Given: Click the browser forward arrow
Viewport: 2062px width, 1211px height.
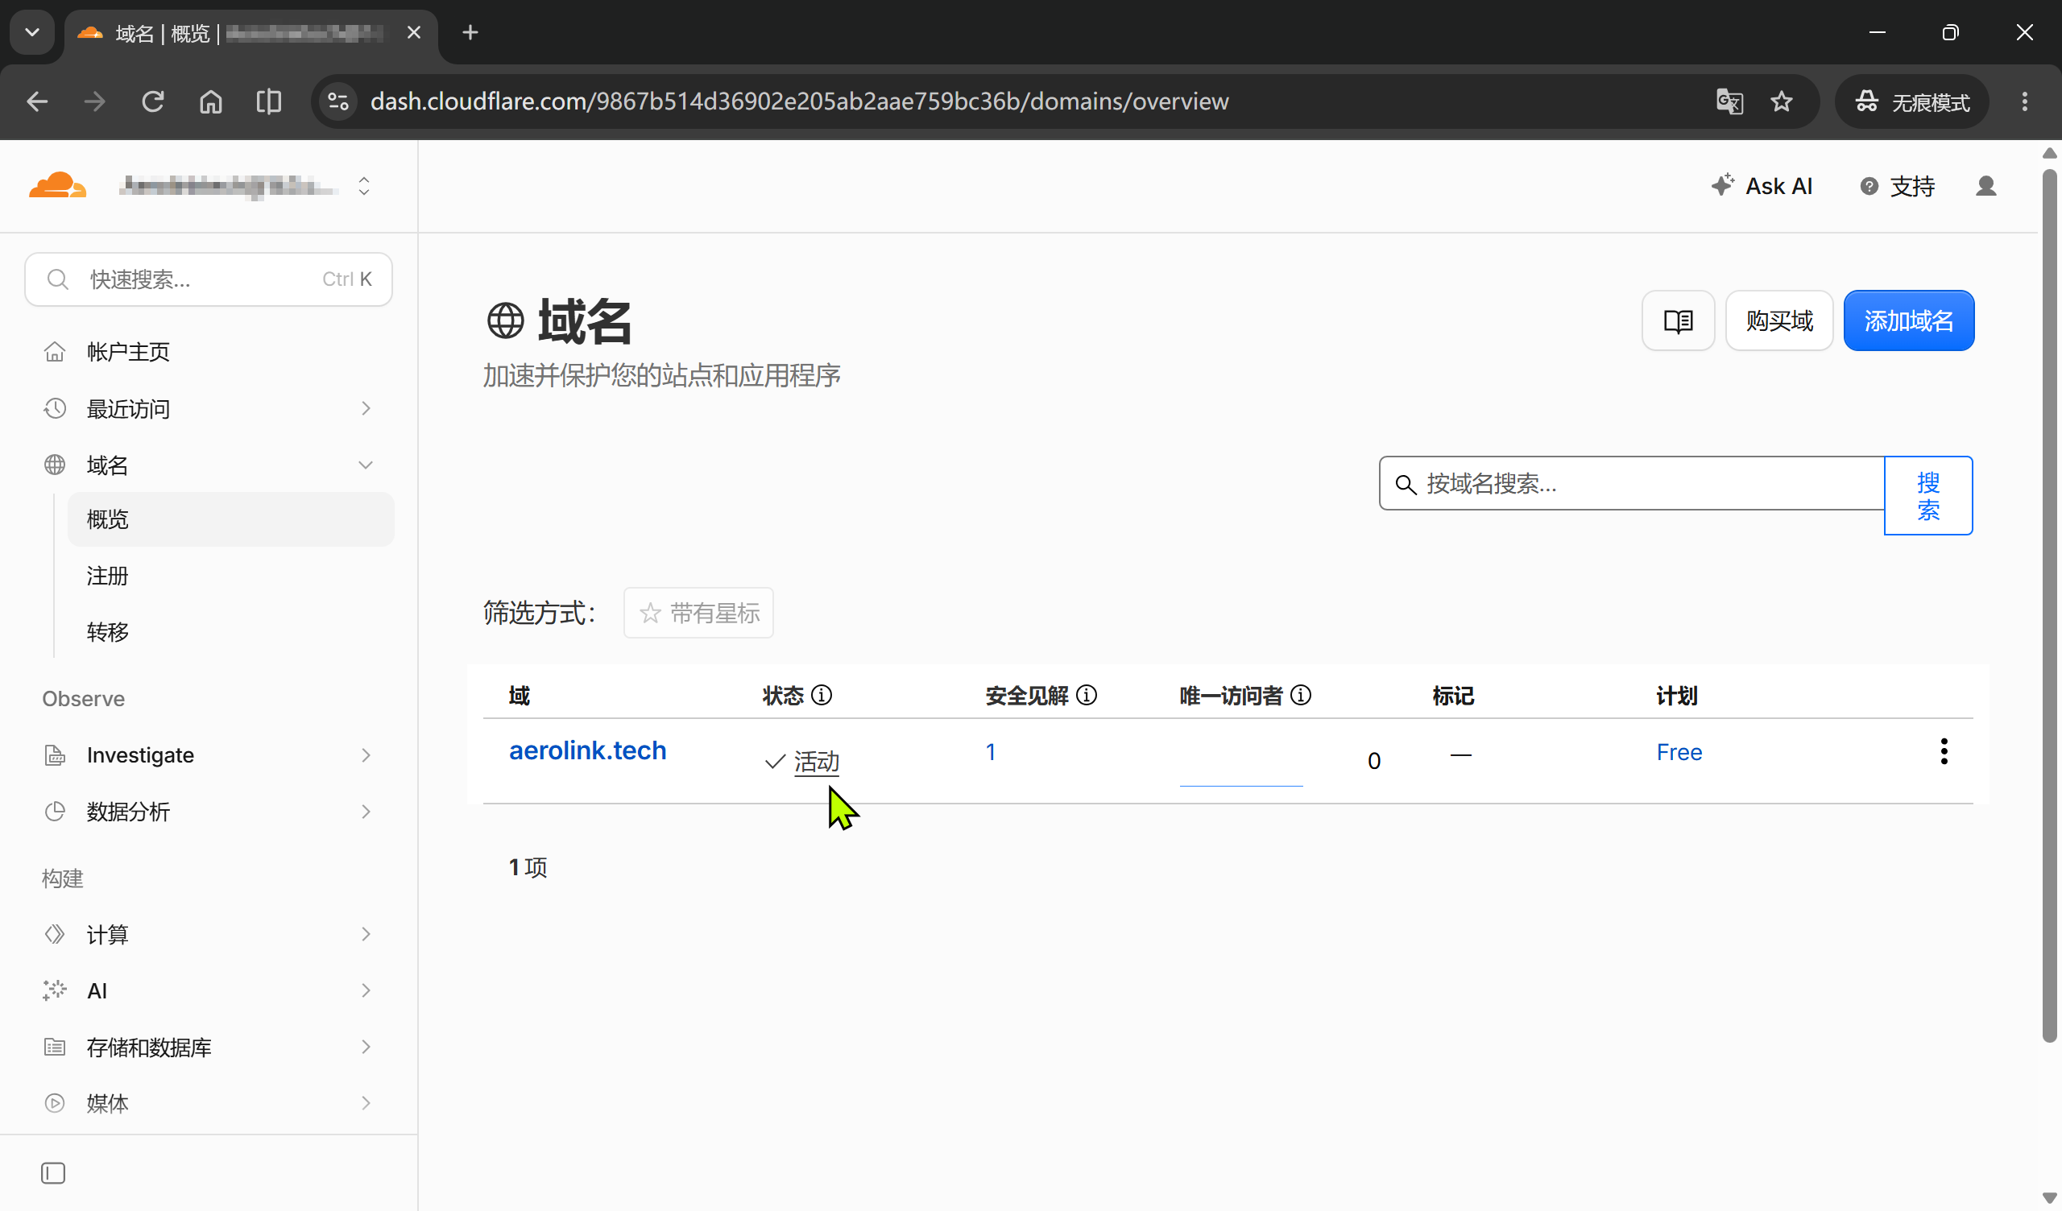Looking at the screenshot, I should [95, 101].
